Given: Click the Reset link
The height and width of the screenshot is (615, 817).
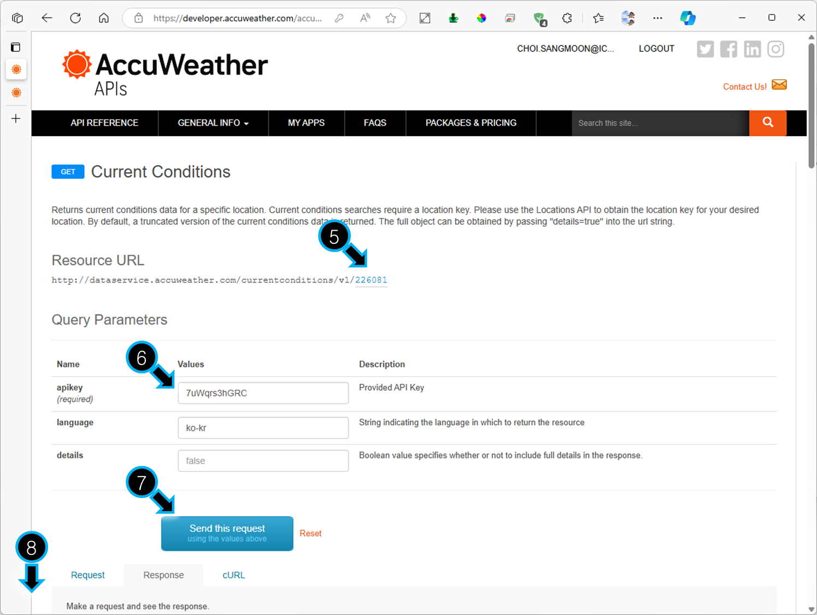Looking at the screenshot, I should coord(310,534).
